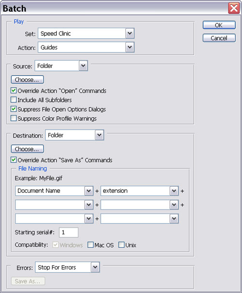Screen dimensions: 242x293
Task: Click Choose button under Source
Action: 28,80
